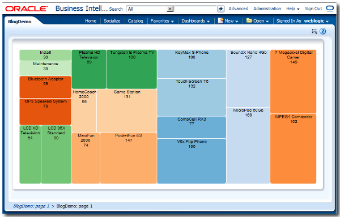Select the SoundX Nano 4Gb tile

coord(248,79)
